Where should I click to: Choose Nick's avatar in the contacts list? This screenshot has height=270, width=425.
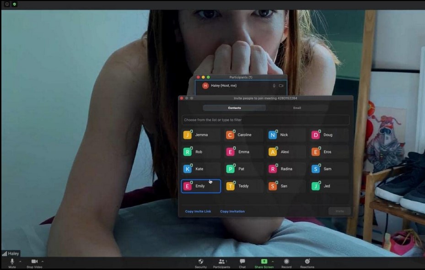coord(273,135)
